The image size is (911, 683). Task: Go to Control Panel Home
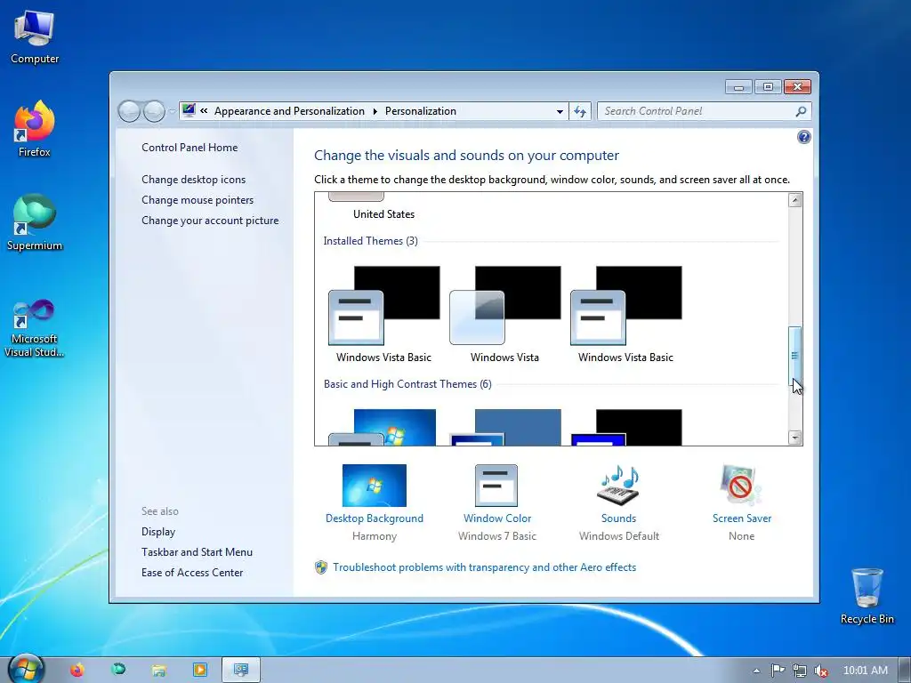pos(189,148)
